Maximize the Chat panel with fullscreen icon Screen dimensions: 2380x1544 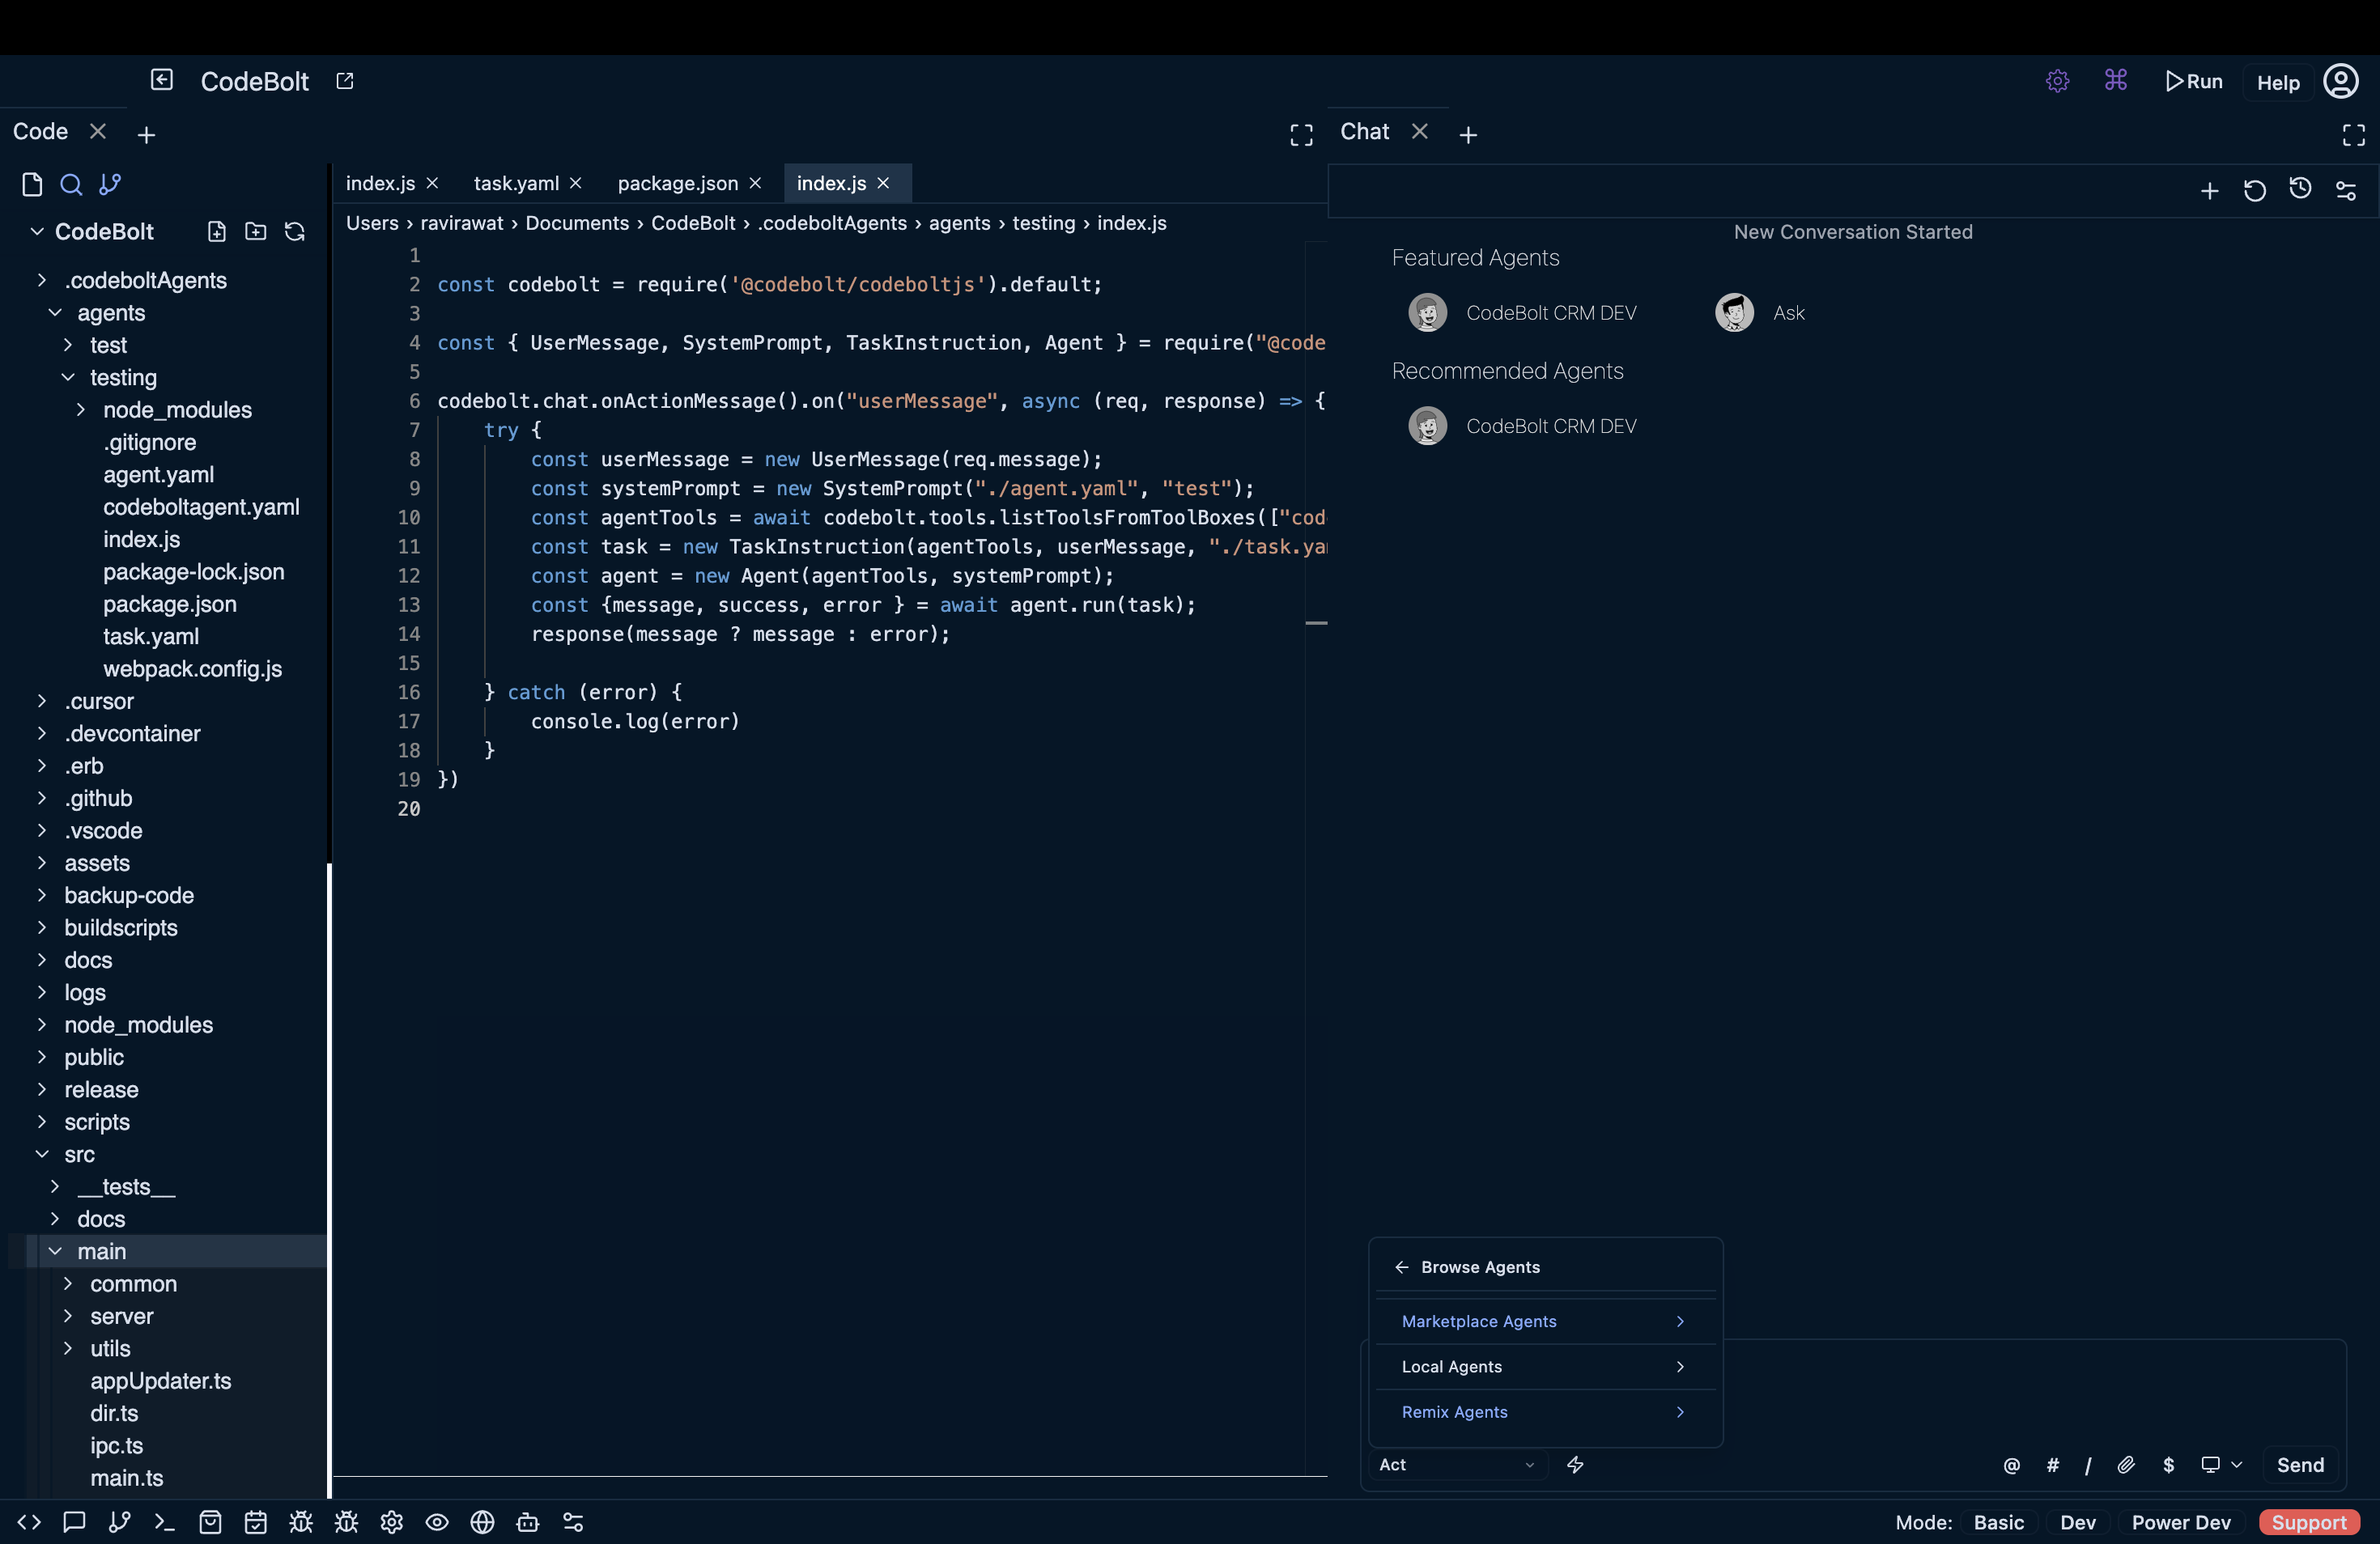(x=2354, y=134)
